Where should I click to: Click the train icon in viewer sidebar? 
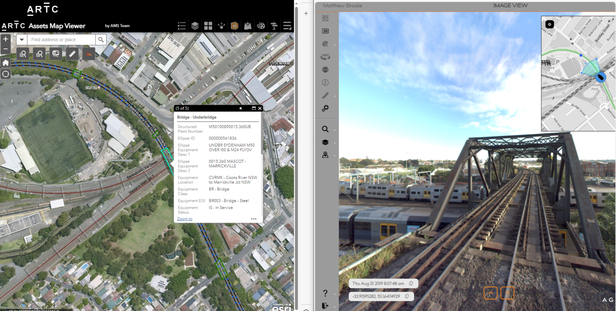(x=325, y=70)
